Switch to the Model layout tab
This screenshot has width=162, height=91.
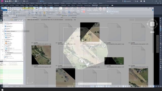coord(6,86)
